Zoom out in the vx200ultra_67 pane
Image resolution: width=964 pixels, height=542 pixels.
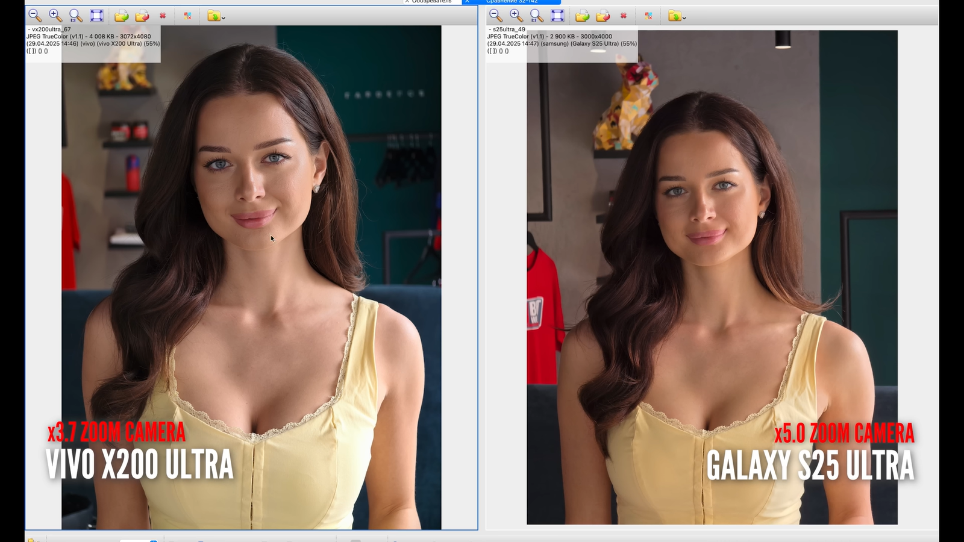35,16
